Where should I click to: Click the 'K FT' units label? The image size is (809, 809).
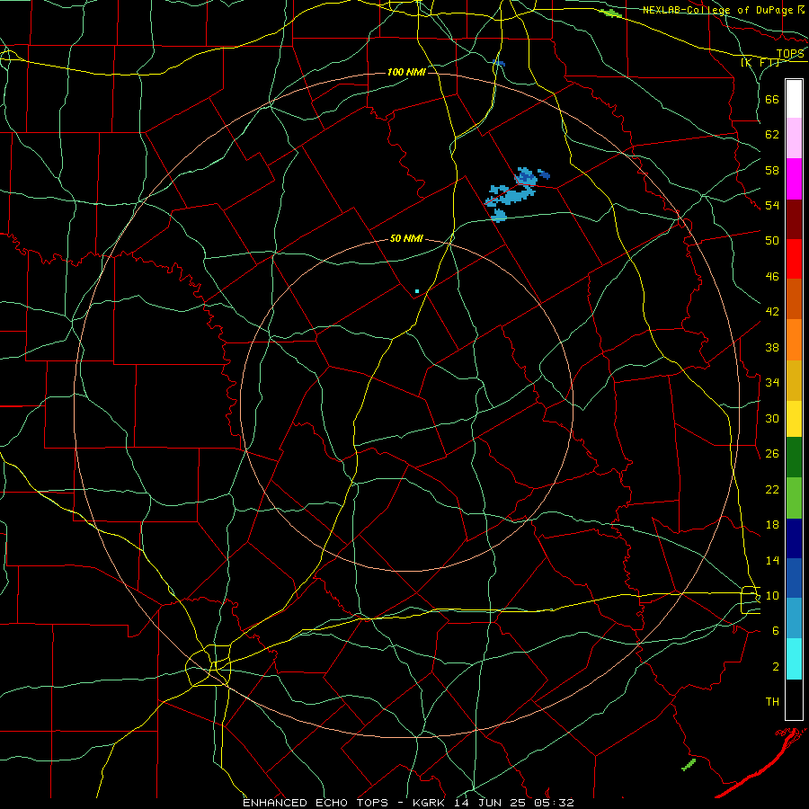[x=760, y=62]
